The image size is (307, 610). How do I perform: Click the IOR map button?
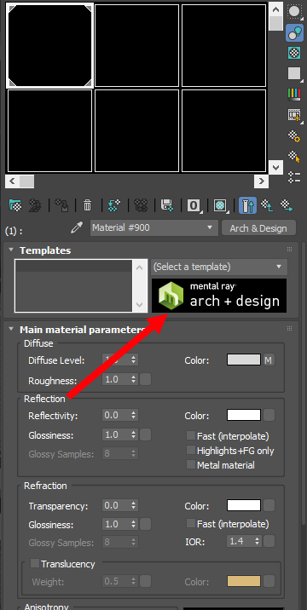(269, 541)
